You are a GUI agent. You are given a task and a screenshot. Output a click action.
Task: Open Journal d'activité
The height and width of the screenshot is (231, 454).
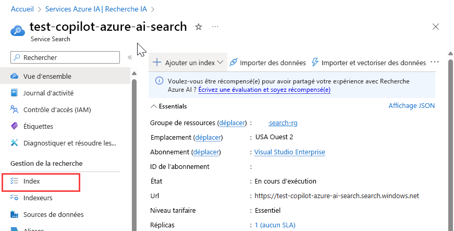(48, 93)
